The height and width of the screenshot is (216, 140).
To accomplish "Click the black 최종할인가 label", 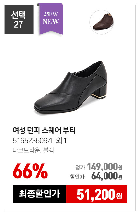I will (x=39, y=194).
